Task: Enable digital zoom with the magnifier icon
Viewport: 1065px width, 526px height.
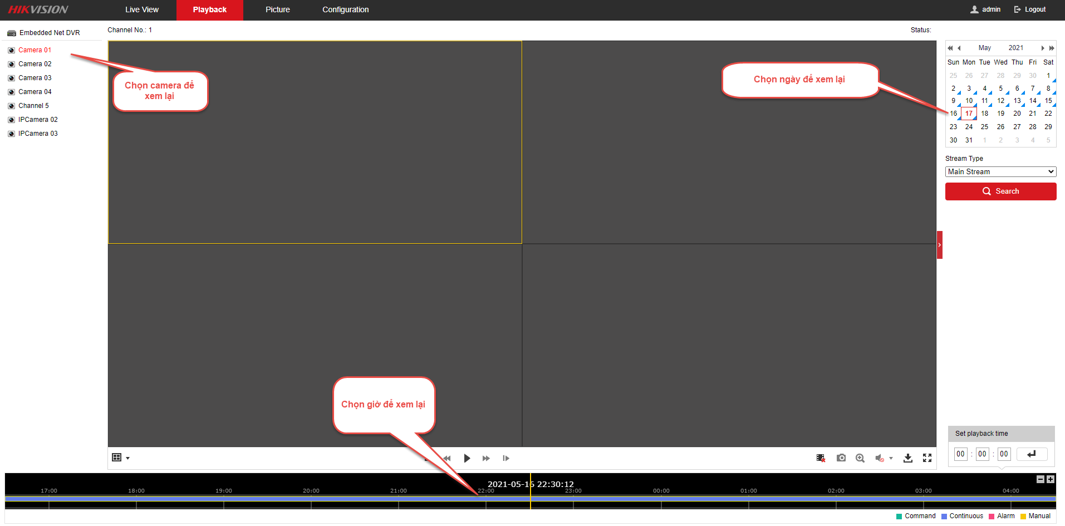Action: [860, 458]
